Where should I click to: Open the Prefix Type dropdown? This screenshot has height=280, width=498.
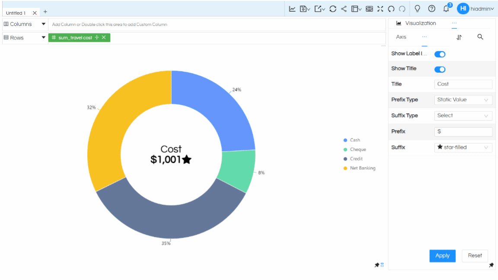(x=463, y=100)
